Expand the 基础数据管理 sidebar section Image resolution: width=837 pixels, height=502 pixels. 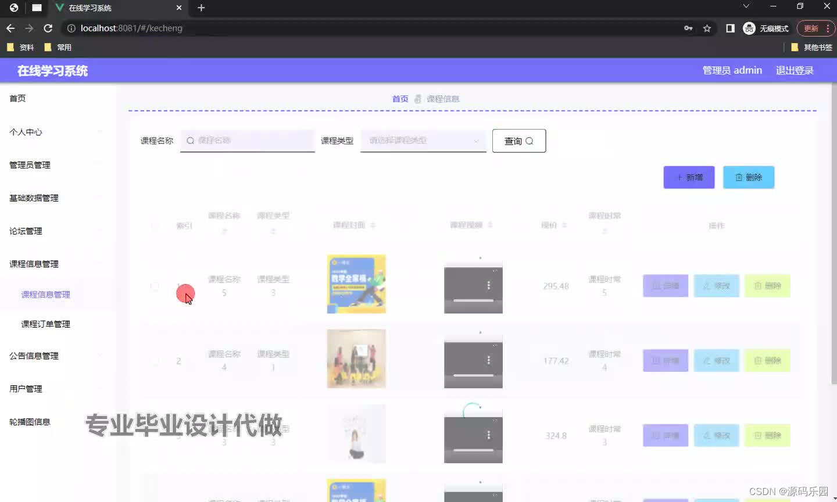33,198
